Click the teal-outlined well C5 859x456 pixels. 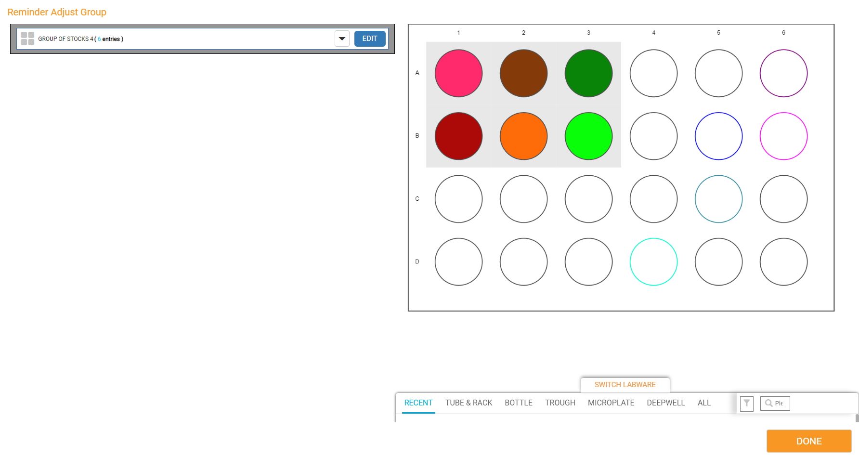718,199
